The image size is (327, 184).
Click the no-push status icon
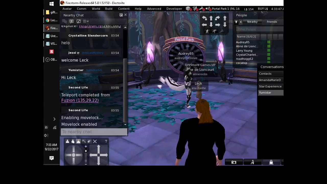pyautogui.click(x=195, y=9)
